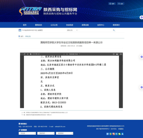Screen dimensions: 143x138
Task: Go to previous PDF page arrow
Action: (28, 54)
